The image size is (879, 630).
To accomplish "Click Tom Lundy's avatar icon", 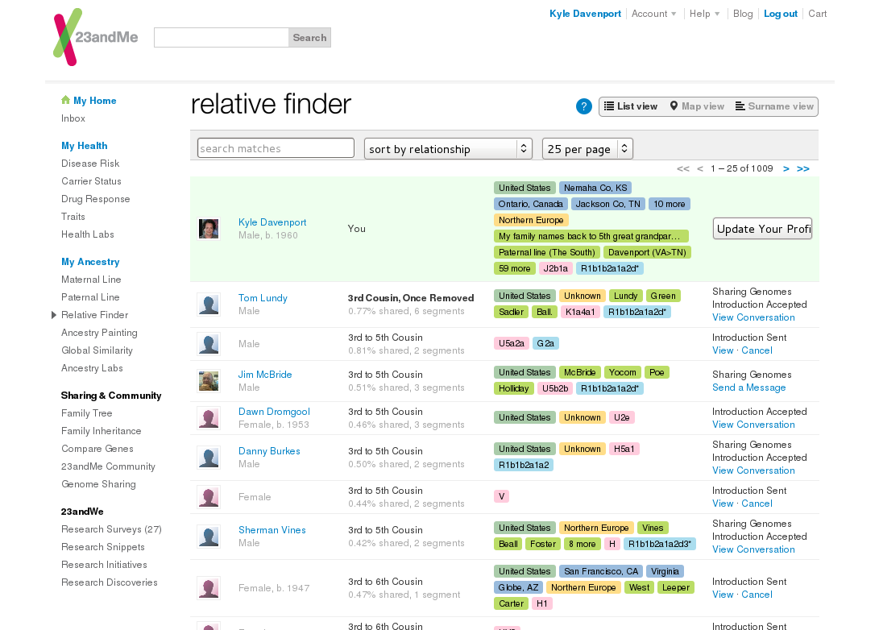I will coord(209,305).
